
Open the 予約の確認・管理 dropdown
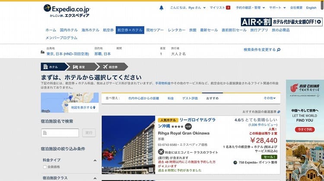(x=250, y=8)
